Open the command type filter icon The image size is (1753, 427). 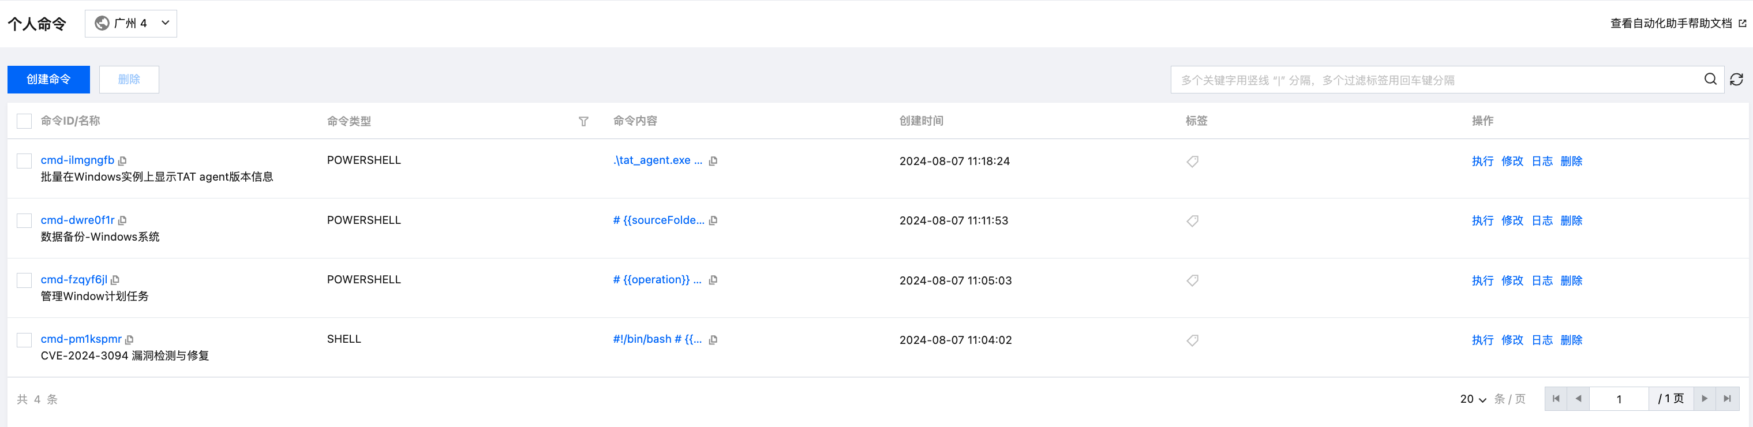(x=583, y=121)
